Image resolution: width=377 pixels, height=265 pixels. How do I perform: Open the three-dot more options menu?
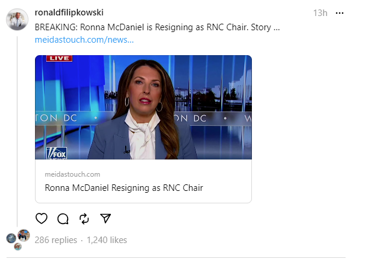[x=340, y=13]
